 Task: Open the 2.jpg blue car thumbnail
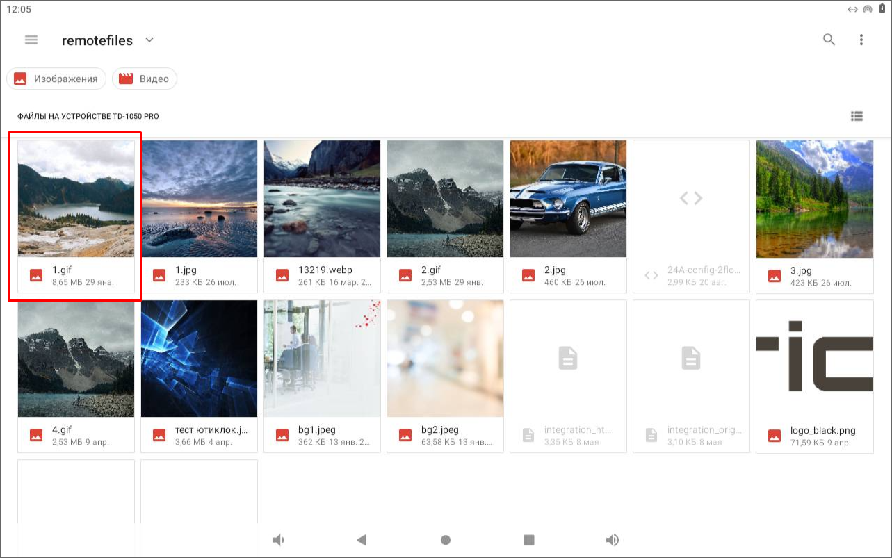(569, 199)
